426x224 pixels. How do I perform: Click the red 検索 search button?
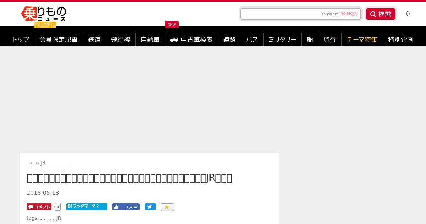[x=381, y=14]
